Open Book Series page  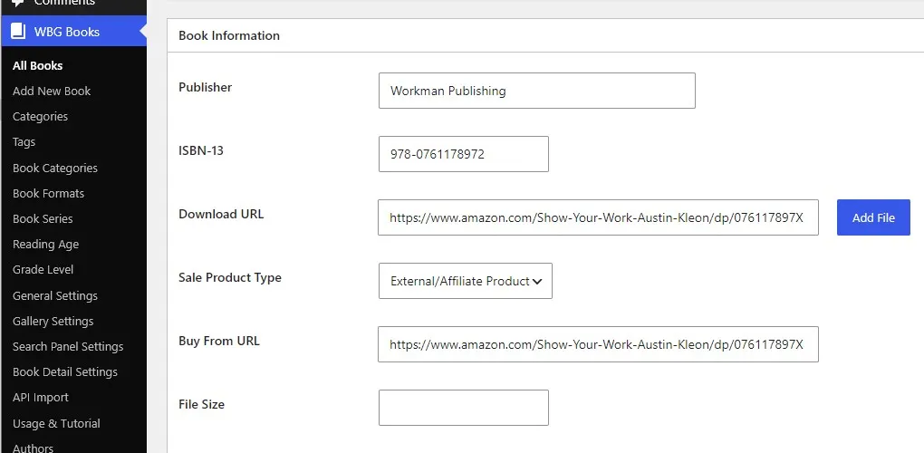pyautogui.click(x=43, y=218)
